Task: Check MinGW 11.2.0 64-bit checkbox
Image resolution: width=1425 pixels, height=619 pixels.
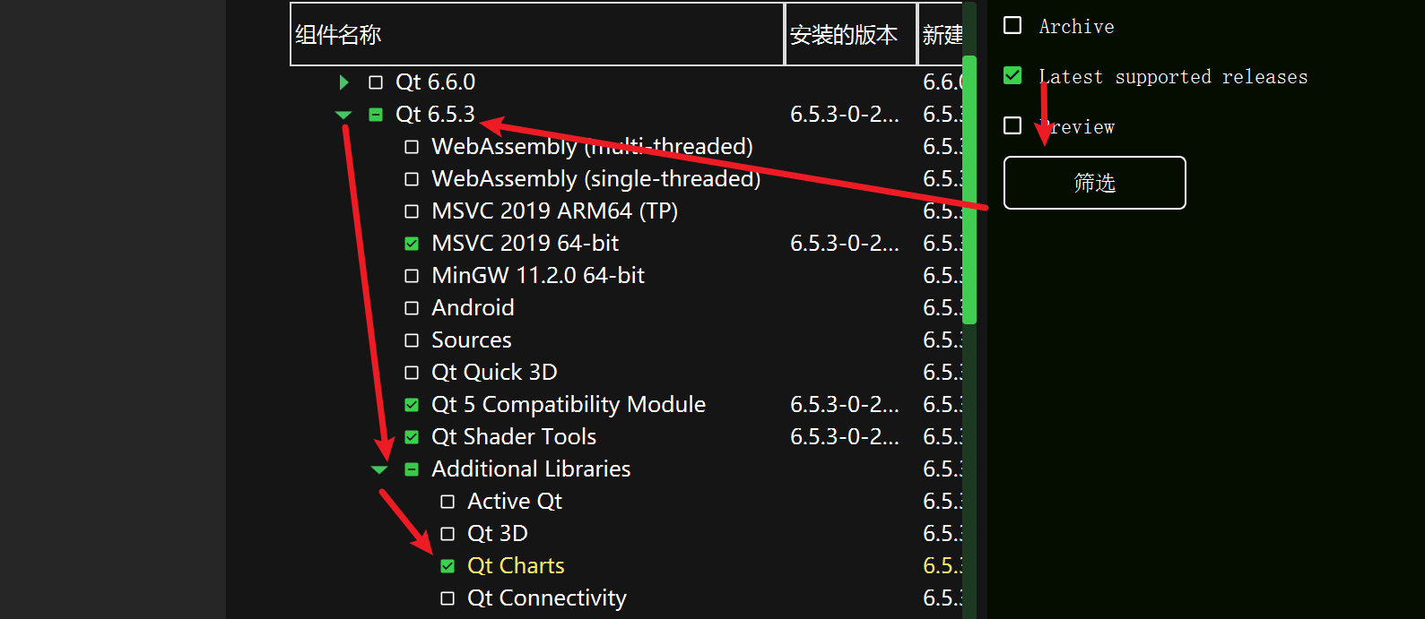Action: 412,276
